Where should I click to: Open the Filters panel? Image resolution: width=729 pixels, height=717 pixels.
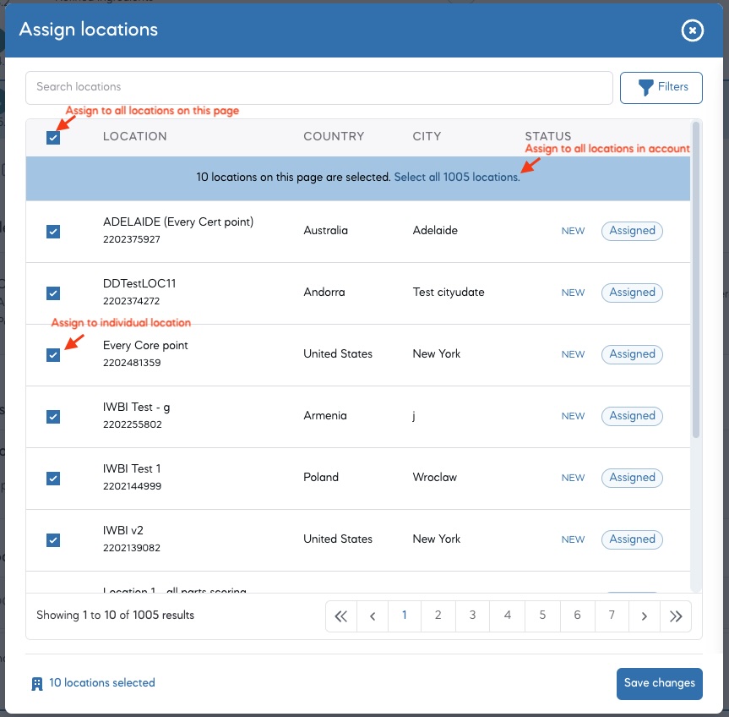[x=661, y=87]
